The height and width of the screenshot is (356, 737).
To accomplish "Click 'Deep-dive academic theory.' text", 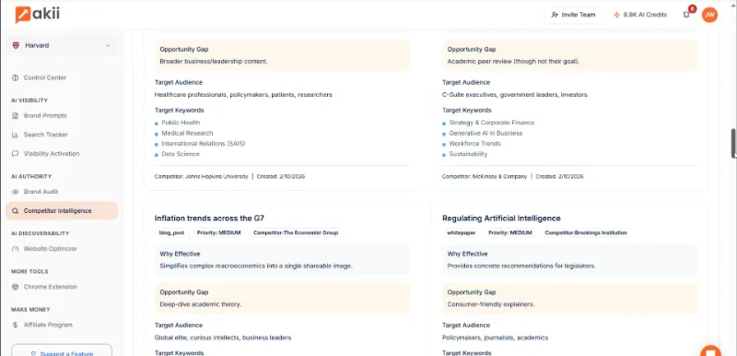I will tap(201, 304).
